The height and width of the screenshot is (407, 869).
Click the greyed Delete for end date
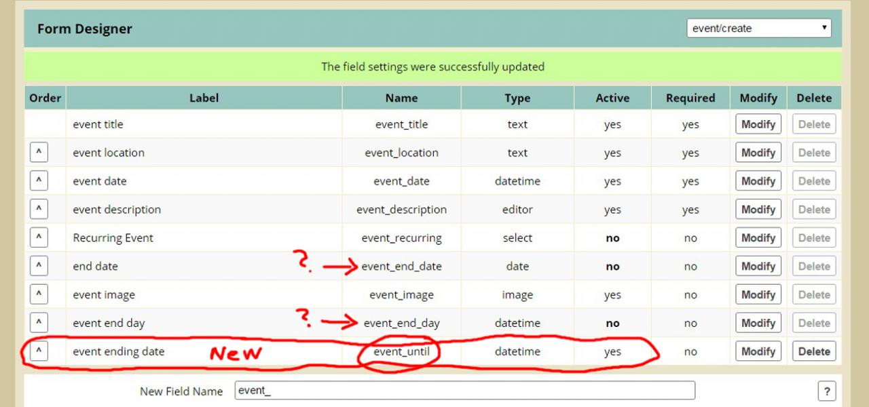coord(814,267)
